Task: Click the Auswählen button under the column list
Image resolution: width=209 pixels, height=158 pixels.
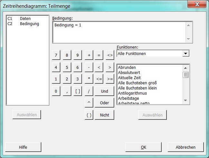Action: [x=27, y=115]
